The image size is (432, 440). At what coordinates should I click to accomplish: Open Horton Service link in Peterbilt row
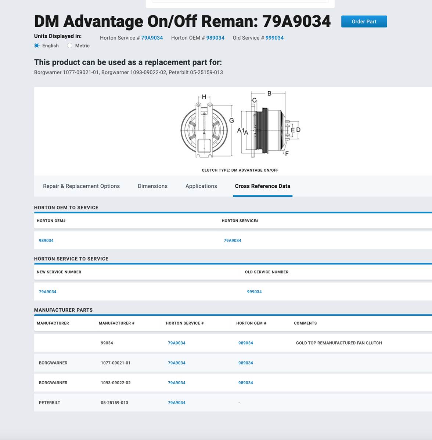176,403
